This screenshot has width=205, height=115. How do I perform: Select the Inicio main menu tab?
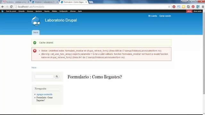click(36, 33)
